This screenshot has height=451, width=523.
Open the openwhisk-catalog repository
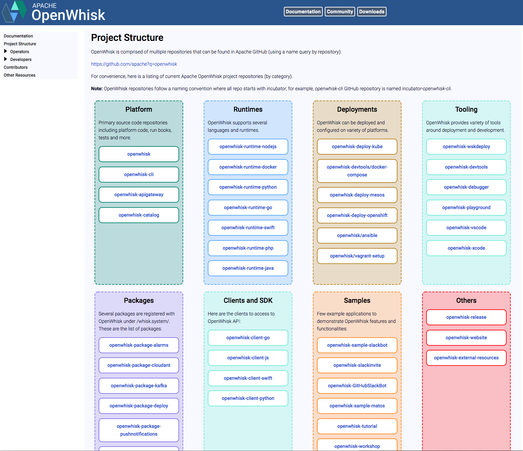click(x=139, y=215)
